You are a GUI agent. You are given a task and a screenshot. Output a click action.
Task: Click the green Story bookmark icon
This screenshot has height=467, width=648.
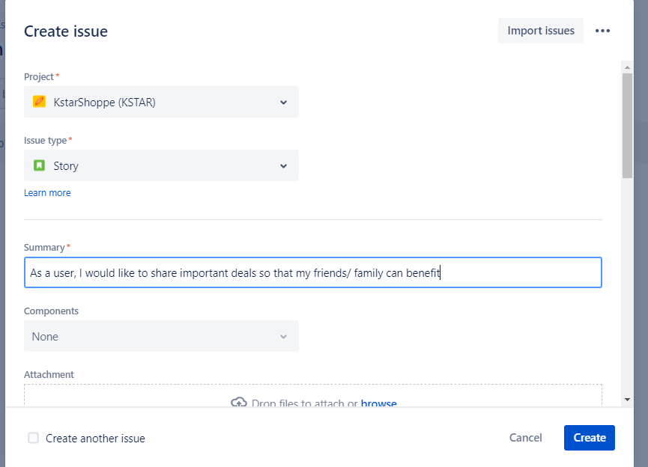[x=39, y=165]
